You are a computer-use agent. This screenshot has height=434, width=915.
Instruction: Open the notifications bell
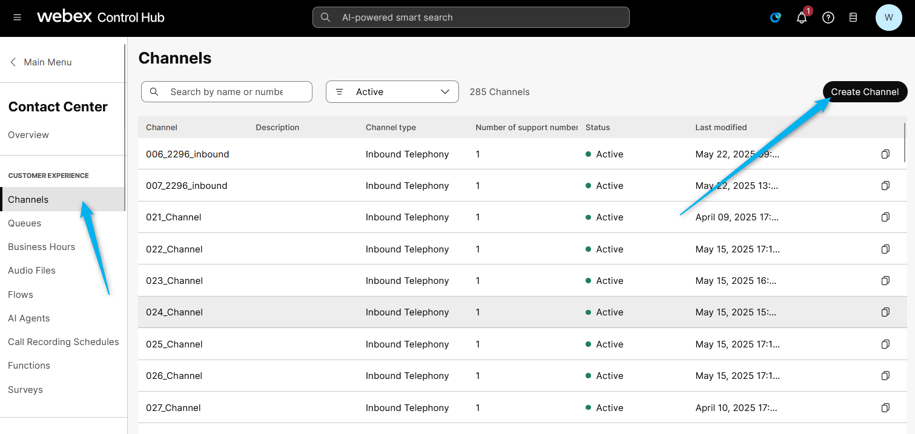tap(802, 18)
